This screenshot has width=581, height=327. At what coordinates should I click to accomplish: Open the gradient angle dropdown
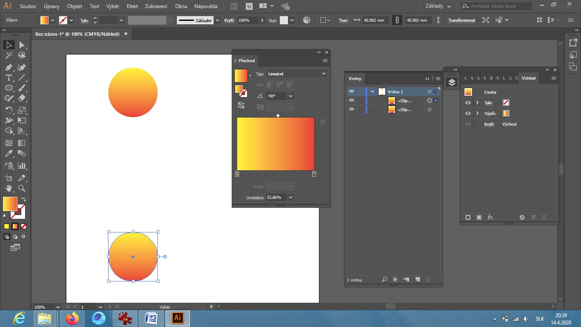(291, 96)
